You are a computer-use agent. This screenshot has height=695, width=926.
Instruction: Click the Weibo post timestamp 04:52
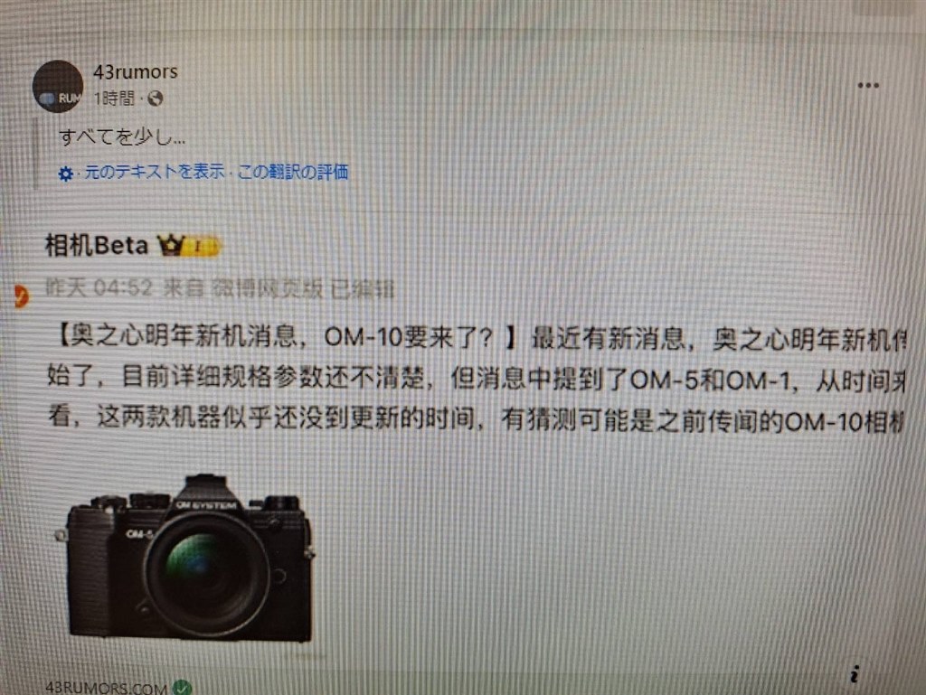[123, 288]
